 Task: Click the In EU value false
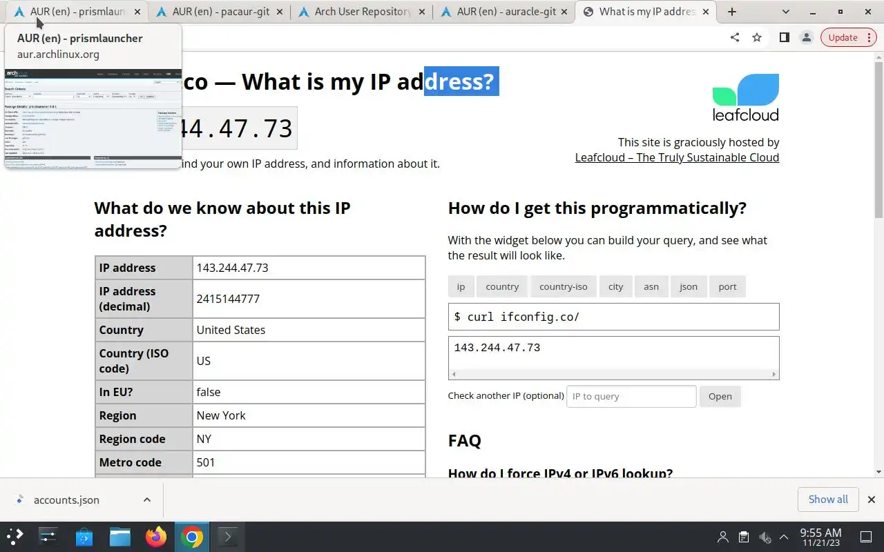[x=309, y=392]
